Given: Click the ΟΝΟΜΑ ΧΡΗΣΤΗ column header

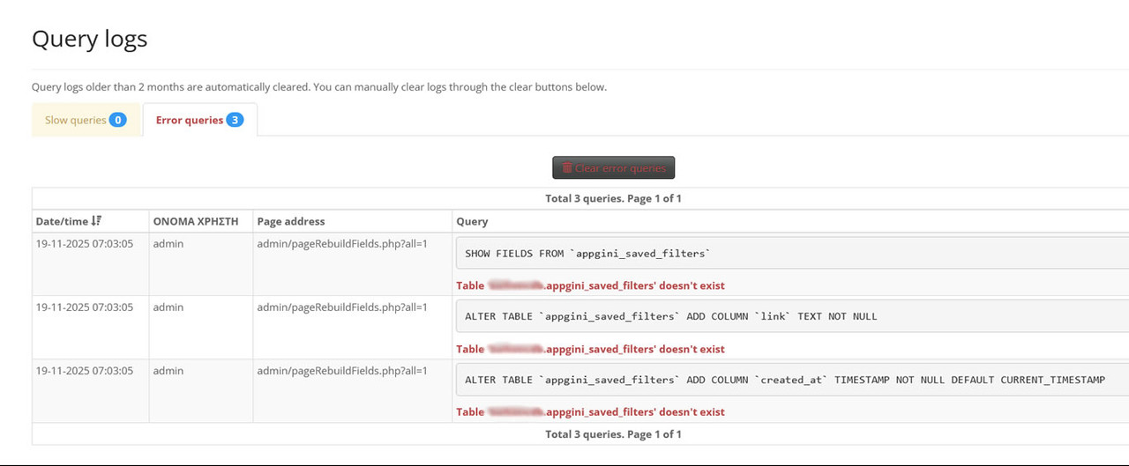Looking at the screenshot, I should (196, 221).
